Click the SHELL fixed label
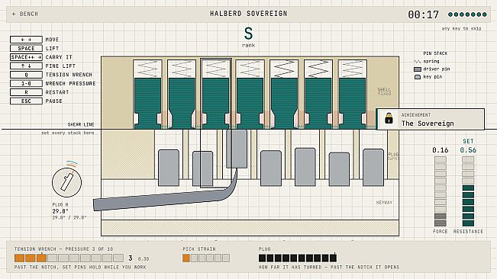 (384, 91)
